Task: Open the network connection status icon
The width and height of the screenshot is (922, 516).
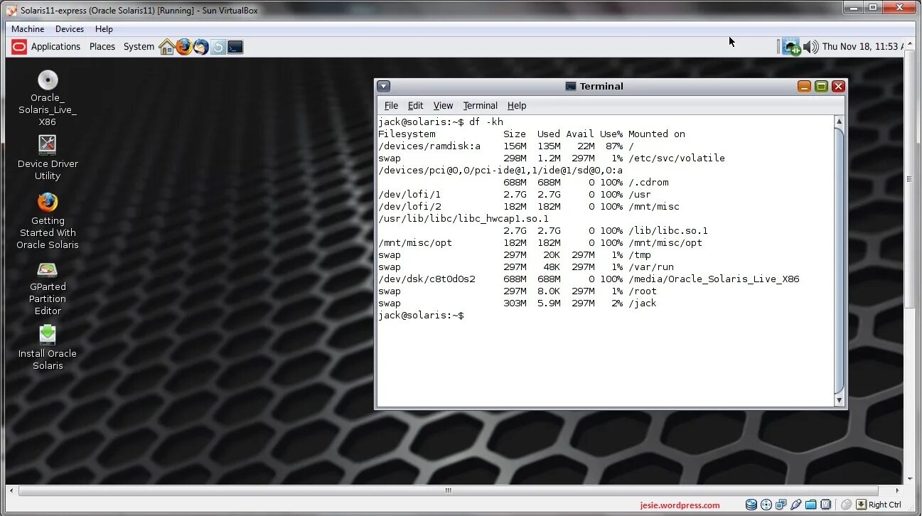Action: click(x=791, y=47)
